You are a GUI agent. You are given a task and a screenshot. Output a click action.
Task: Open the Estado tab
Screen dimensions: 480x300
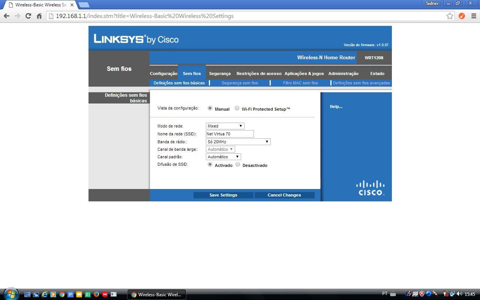[377, 73]
